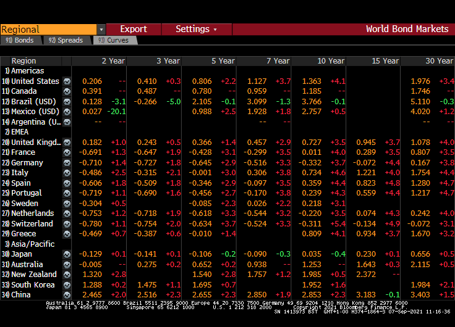Select Germany 10 Year yield -0.332

point(310,163)
